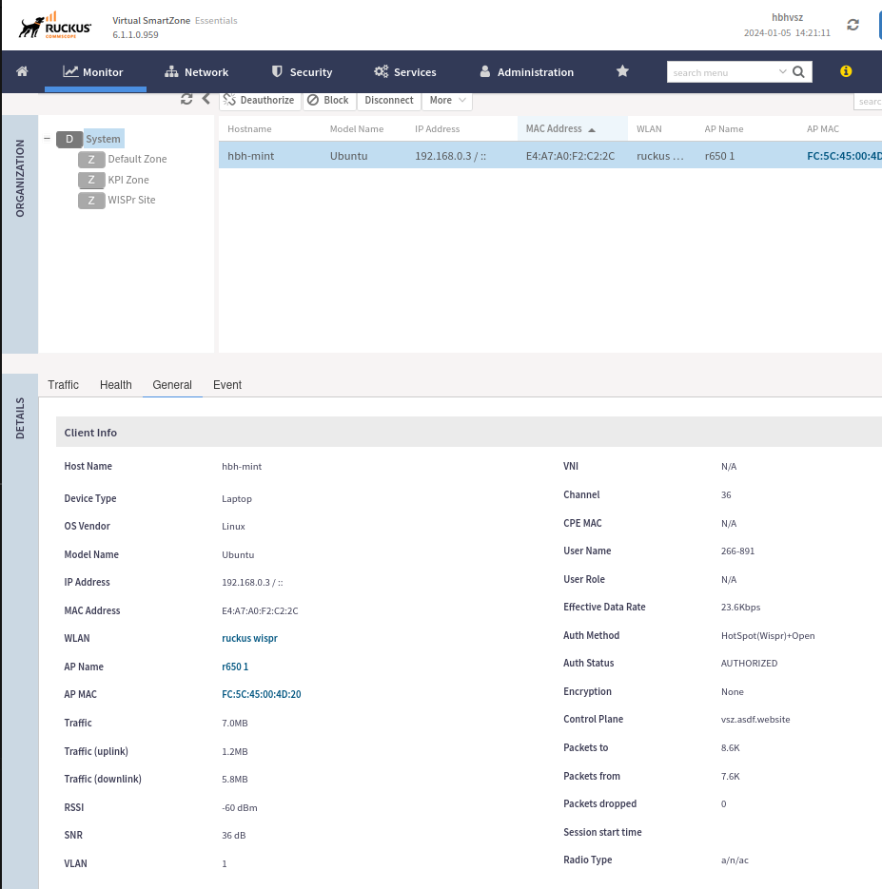Switch to the Event tab
882x889 pixels.
[226, 385]
